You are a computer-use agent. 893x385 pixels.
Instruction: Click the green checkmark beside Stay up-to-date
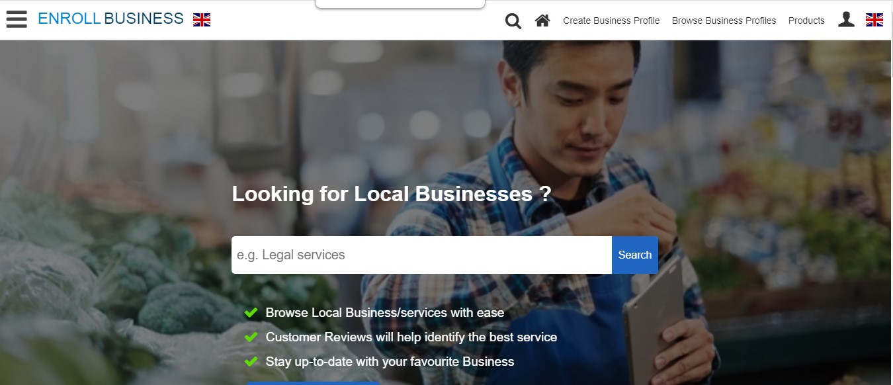[x=251, y=362]
